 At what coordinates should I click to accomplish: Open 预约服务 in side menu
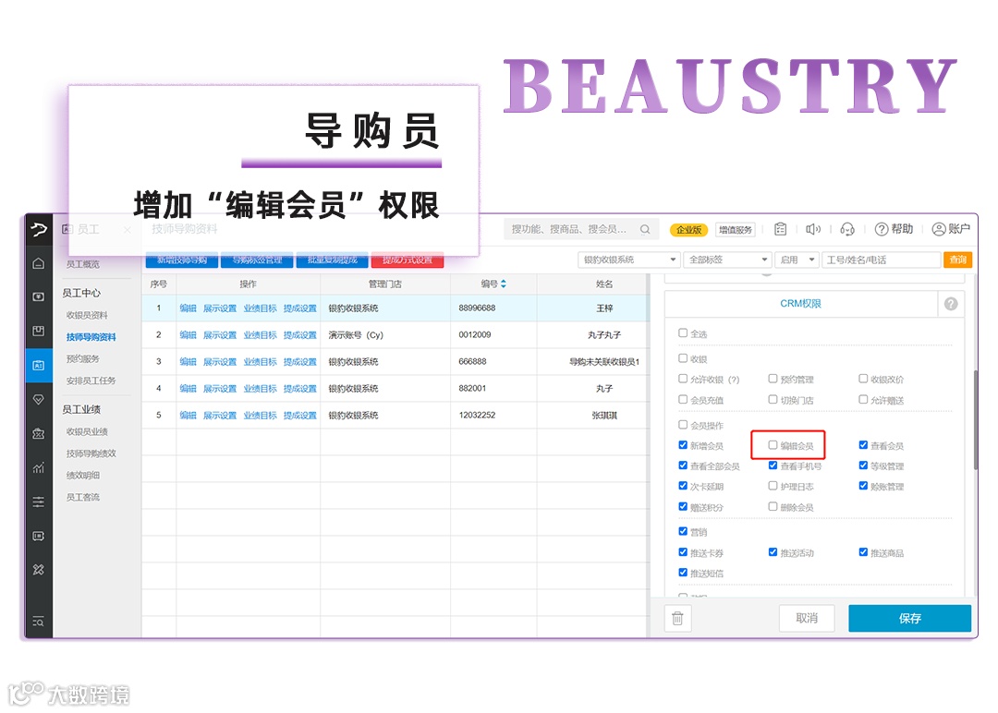[83, 358]
